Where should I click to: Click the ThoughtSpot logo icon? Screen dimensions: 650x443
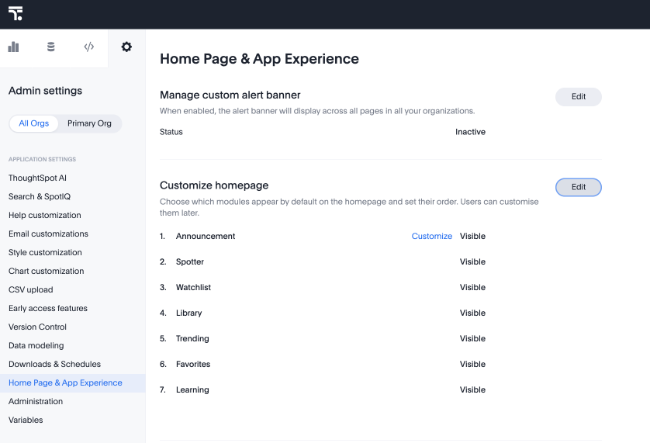click(16, 13)
